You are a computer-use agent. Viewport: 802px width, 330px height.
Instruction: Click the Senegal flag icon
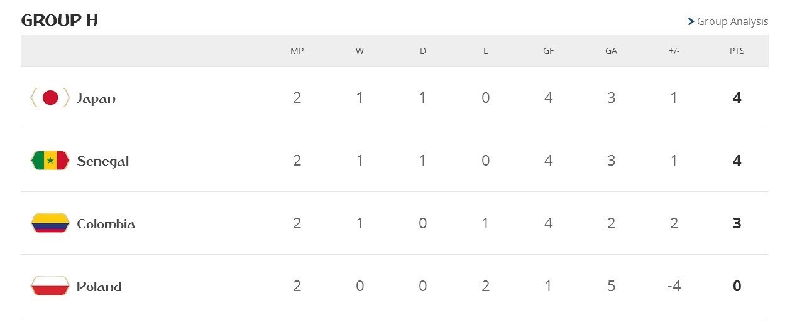[50, 161]
